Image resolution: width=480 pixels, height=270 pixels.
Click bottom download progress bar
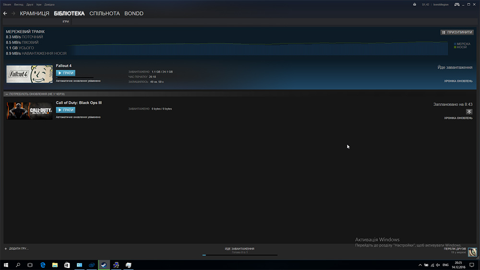pyautogui.click(x=240, y=255)
